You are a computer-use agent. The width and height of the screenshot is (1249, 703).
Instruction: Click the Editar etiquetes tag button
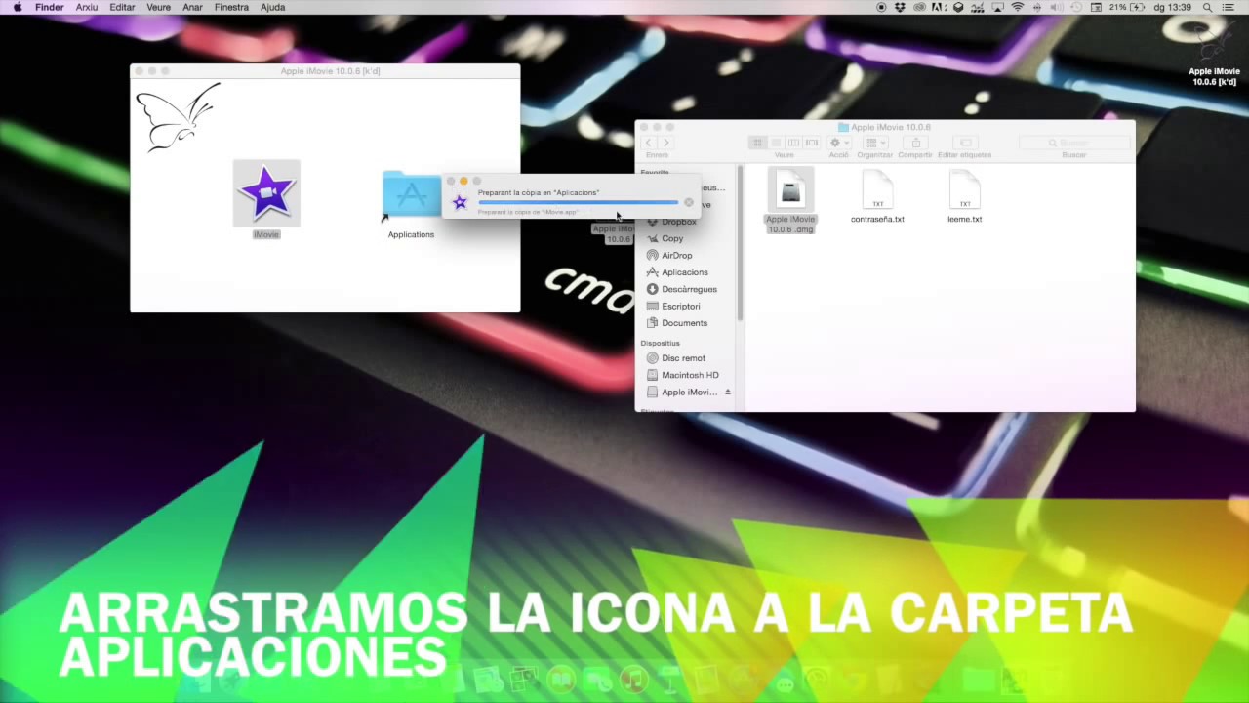pos(964,143)
